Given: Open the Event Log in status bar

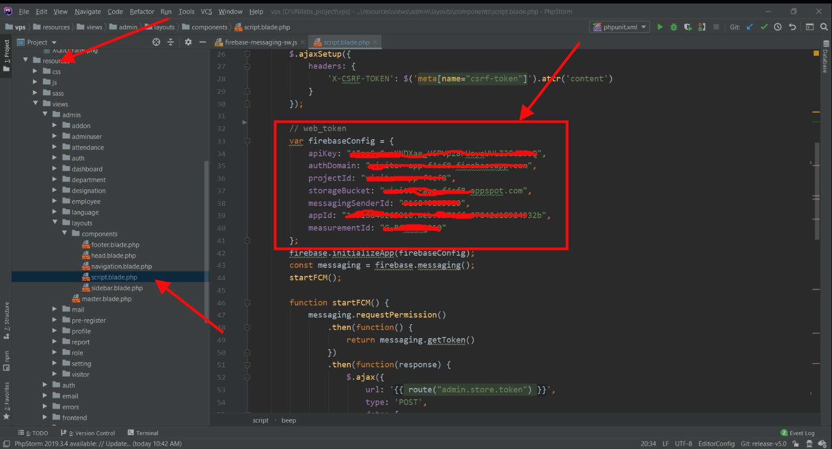Looking at the screenshot, I should pyautogui.click(x=797, y=433).
